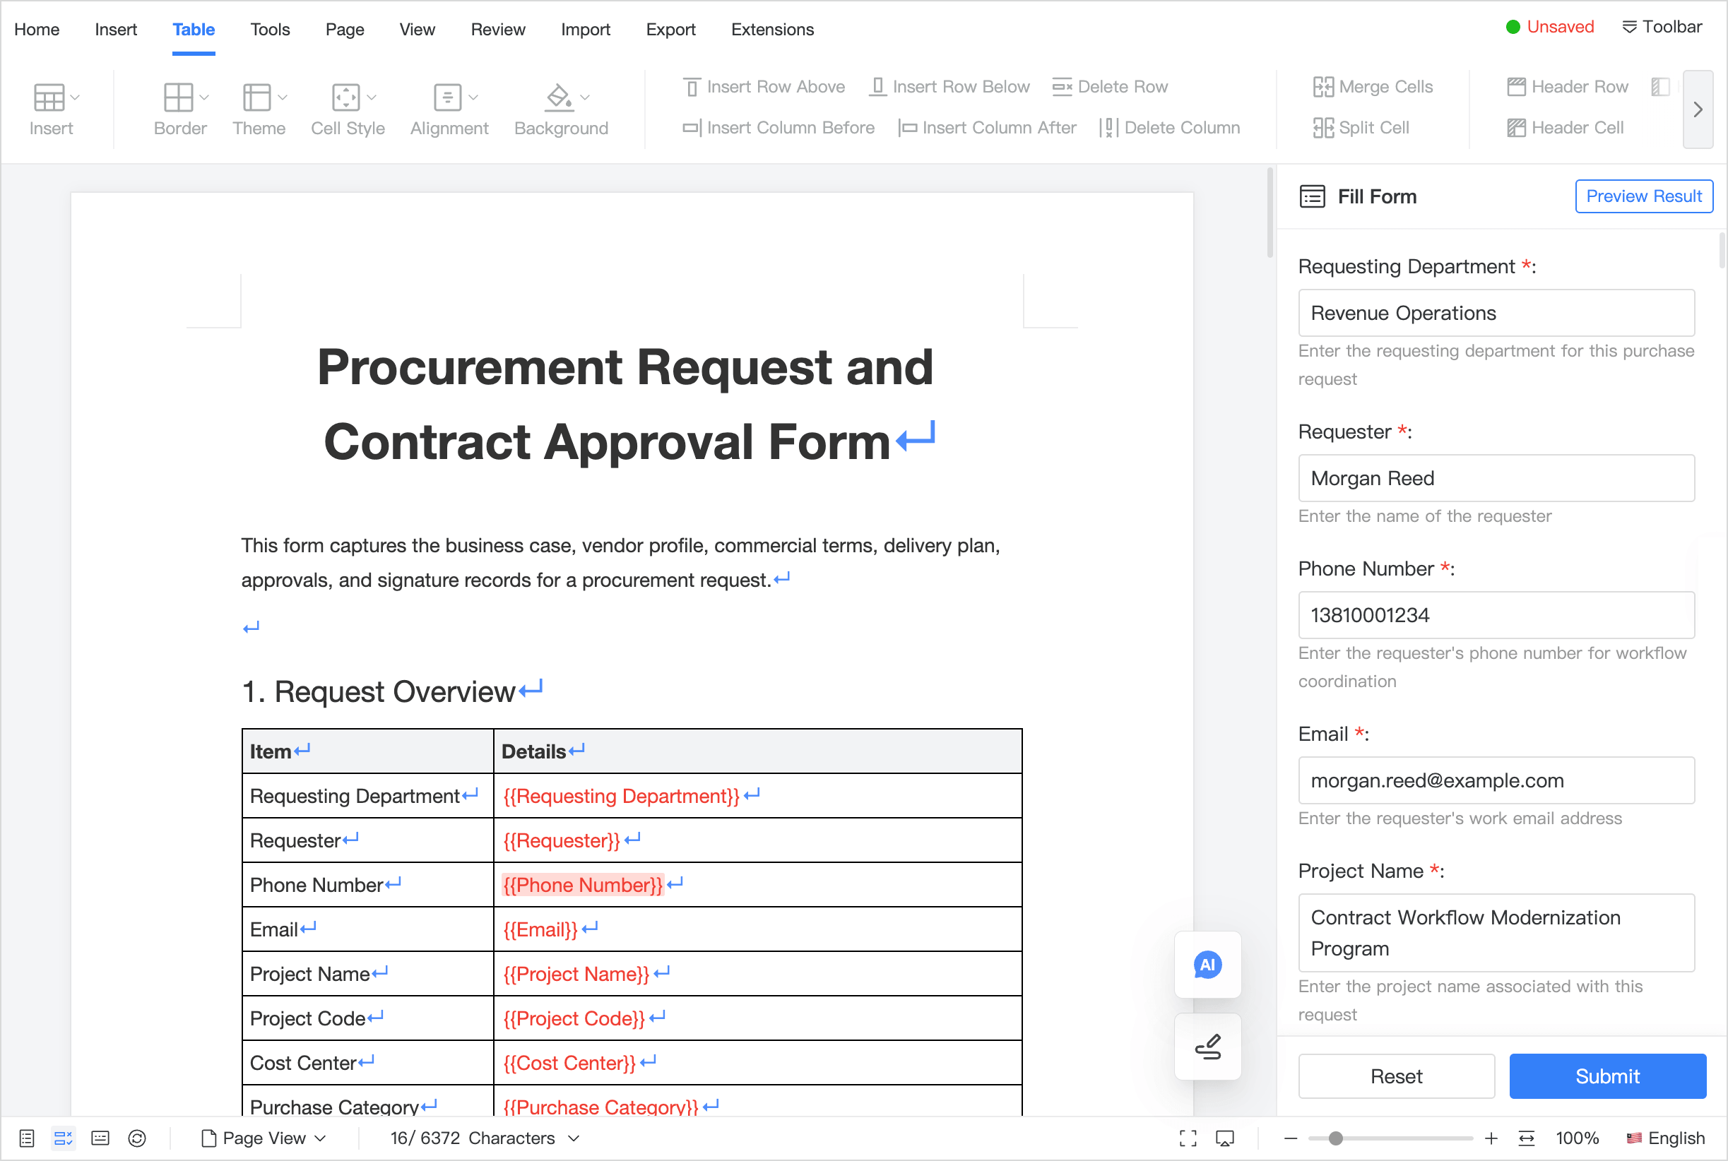Screen dimensions: 1728x1161
Task: Click the Submit button
Action: tap(1607, 1076)
